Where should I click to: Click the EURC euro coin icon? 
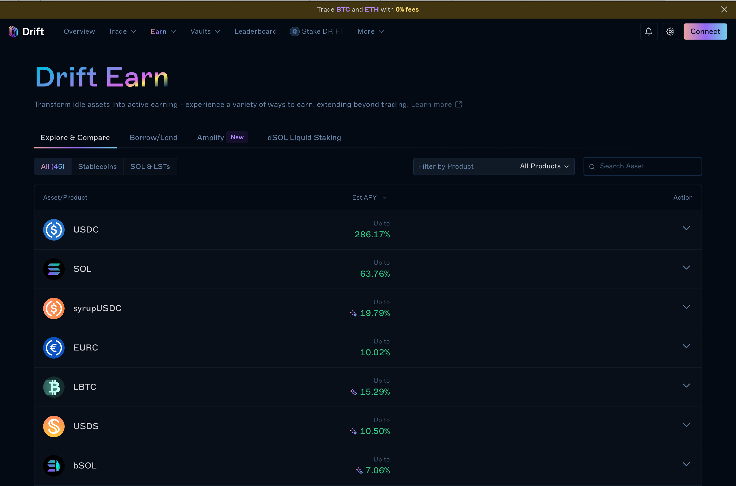coord(54,348)
